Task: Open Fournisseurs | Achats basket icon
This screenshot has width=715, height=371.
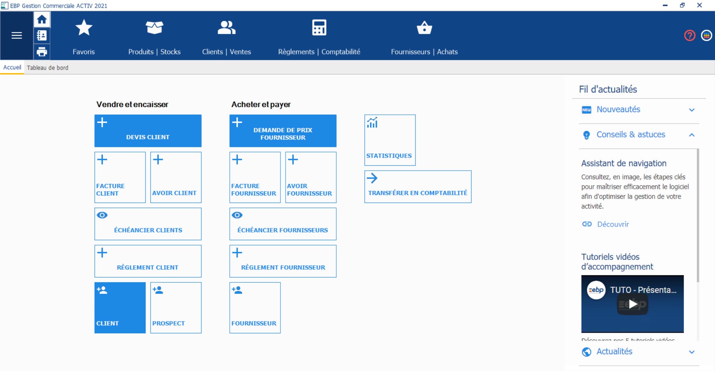Action: (x=424, y=28)
